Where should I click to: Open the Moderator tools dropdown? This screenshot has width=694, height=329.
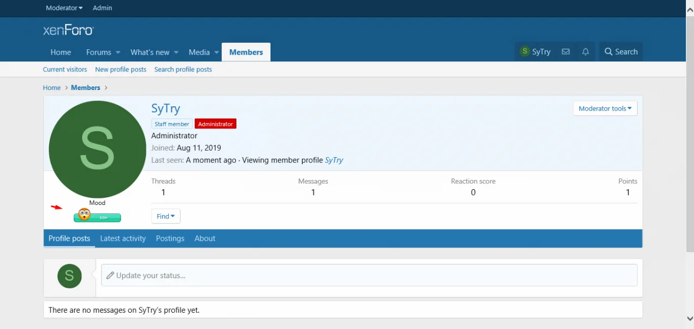coord(605,108)
